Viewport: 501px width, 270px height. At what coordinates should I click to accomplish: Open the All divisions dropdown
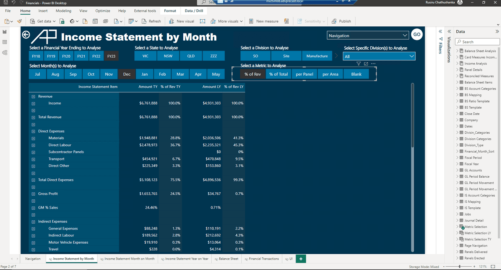tap(379, 56)
